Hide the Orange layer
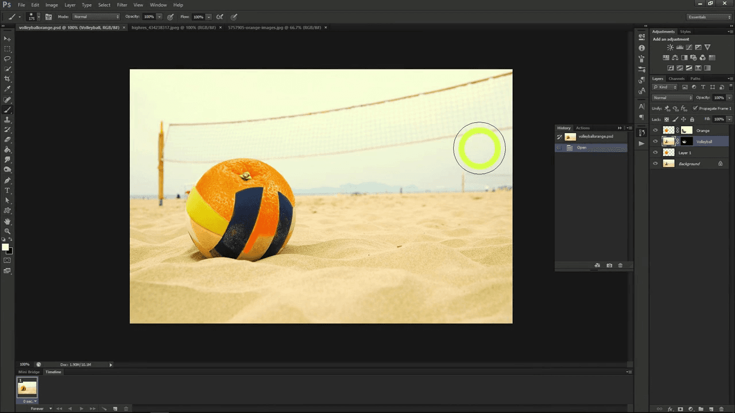Viewport: 735px width, 413px height. pyautogui.click(x=655, y=130)
